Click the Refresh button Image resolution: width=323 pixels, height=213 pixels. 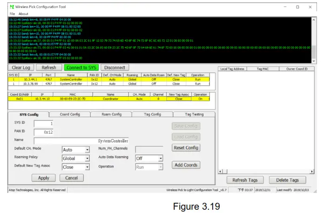click(x=49, y=67)
